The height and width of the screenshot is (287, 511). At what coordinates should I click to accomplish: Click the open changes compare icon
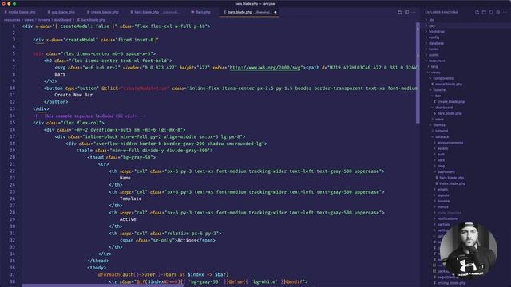click(x=399, y=13)
